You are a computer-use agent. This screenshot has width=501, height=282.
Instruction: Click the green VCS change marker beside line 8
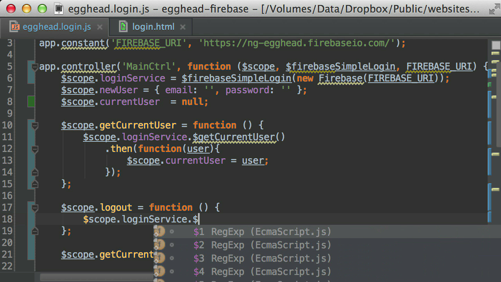[x=31, y=102]
